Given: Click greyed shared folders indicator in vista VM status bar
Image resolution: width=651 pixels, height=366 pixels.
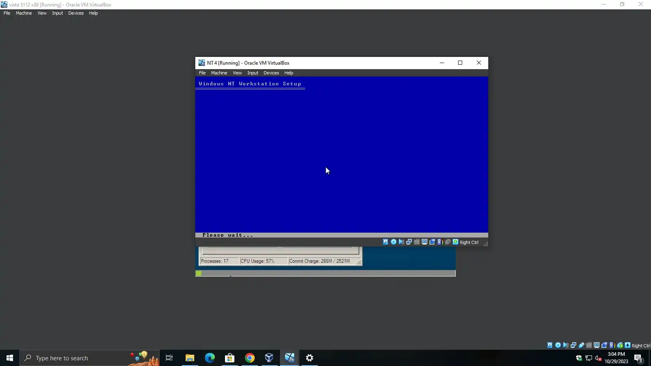Looking at the screenshot, I should 589,345.
